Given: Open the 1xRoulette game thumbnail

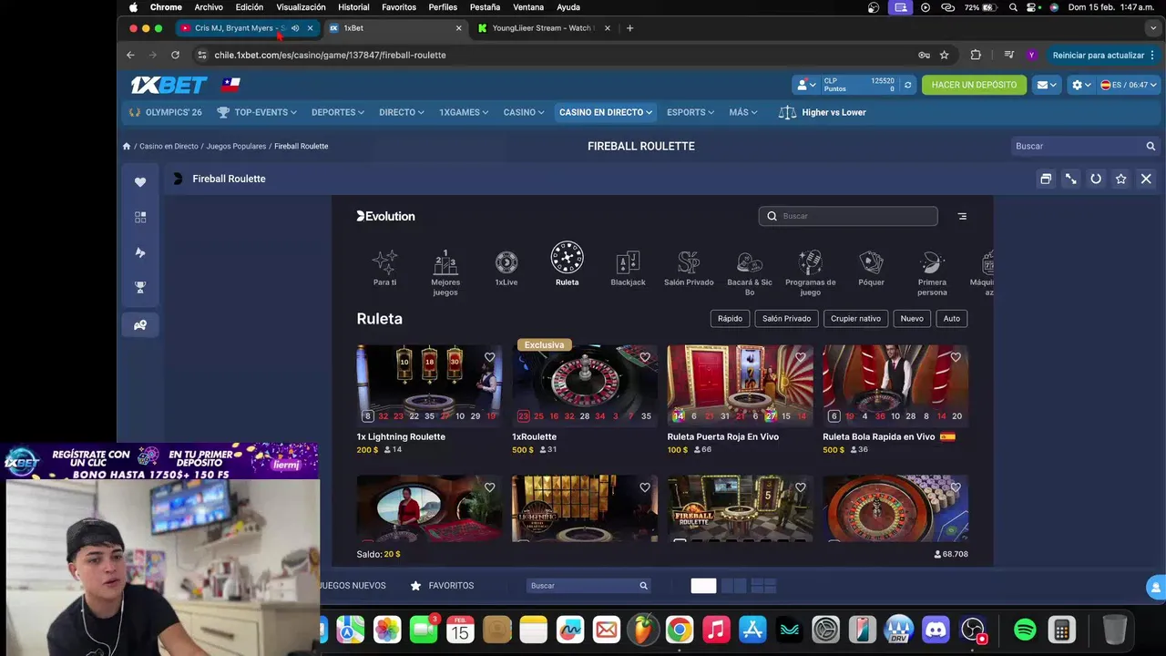Looking at the screenshot, I should (x=585, y=384).
